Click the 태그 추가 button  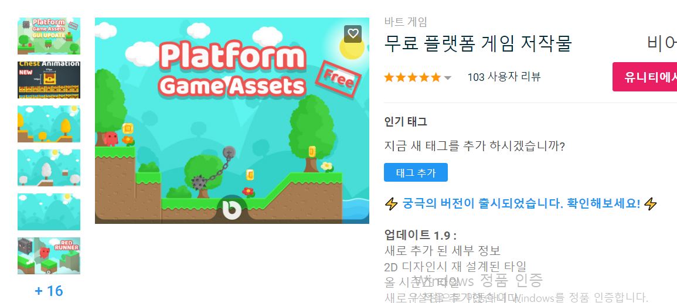(x=416, y=173)
